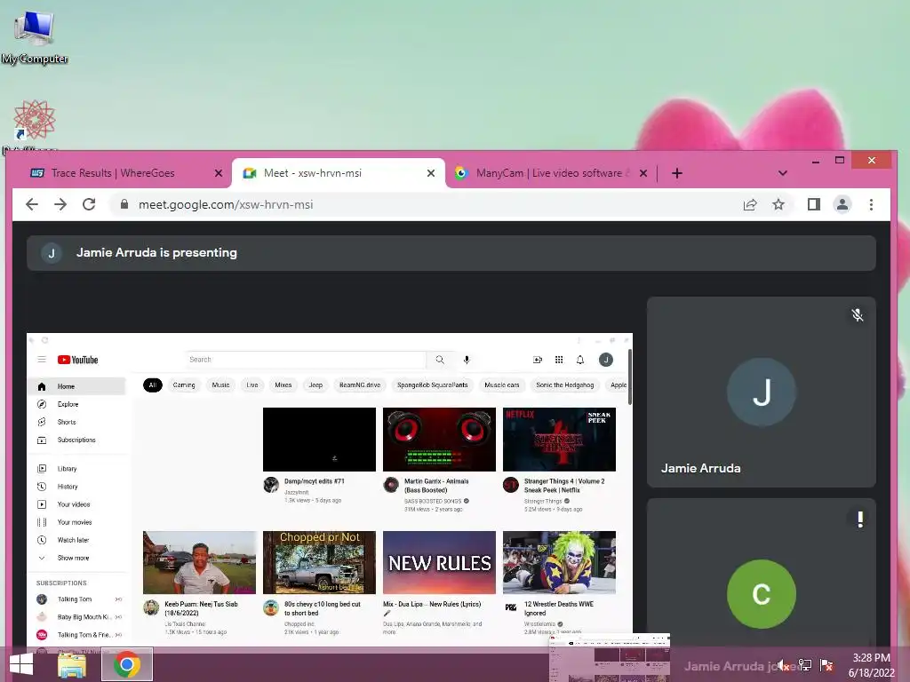910x682 pixels.
Task: Click the YouTube account J avatar
Action: coord(606,360)
